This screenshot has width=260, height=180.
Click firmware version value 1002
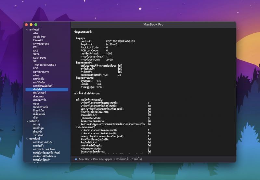tap(109, 54)
